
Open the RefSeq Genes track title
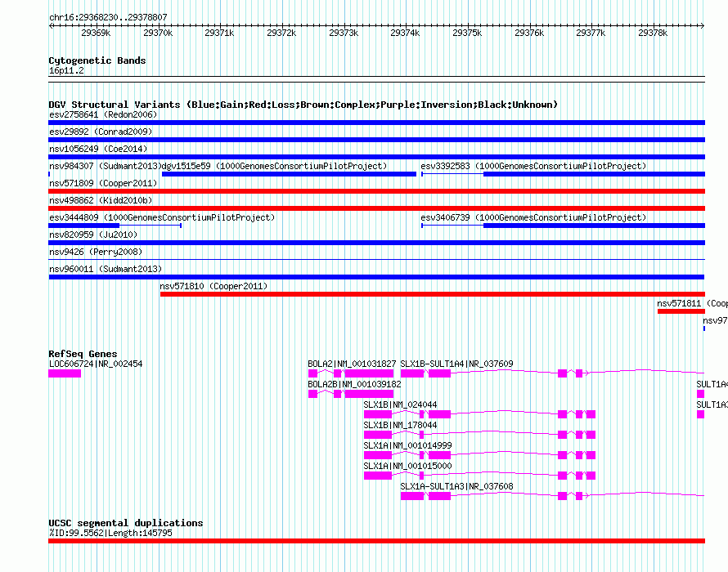click(83, 354)
